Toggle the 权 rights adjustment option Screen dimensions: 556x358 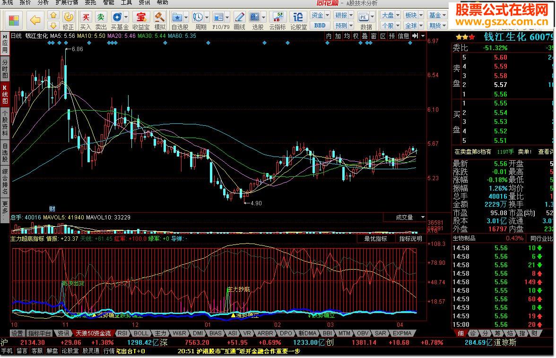356,36
